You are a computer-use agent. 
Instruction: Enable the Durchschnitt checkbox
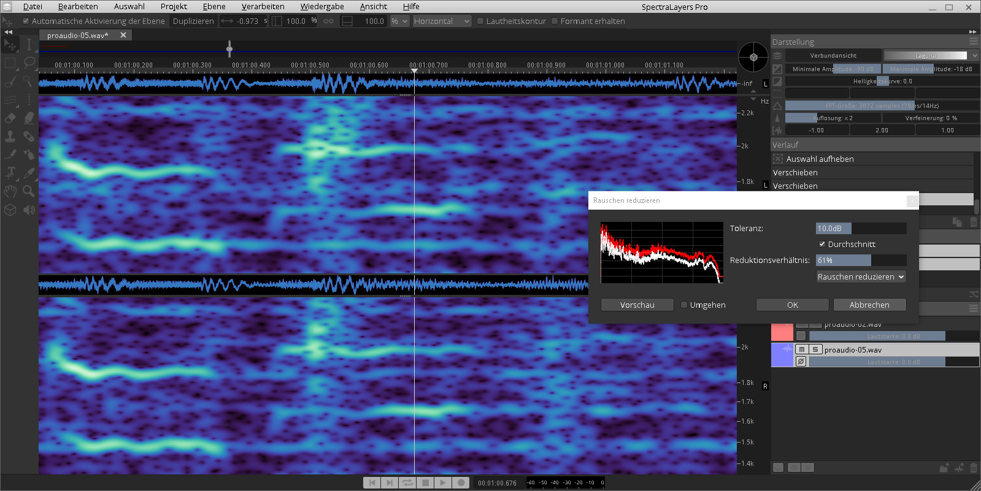click(822, 244)
